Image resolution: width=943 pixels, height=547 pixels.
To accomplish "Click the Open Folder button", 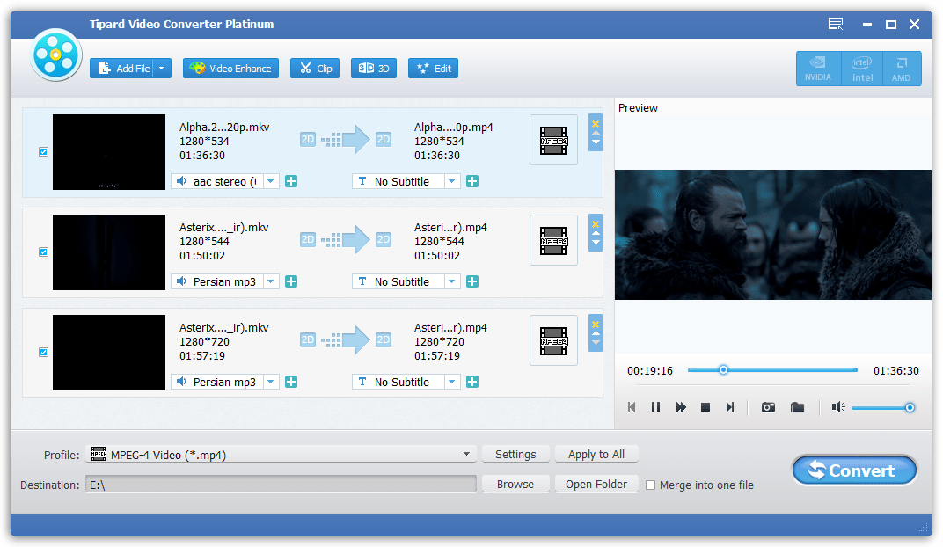I will (596, 485).
